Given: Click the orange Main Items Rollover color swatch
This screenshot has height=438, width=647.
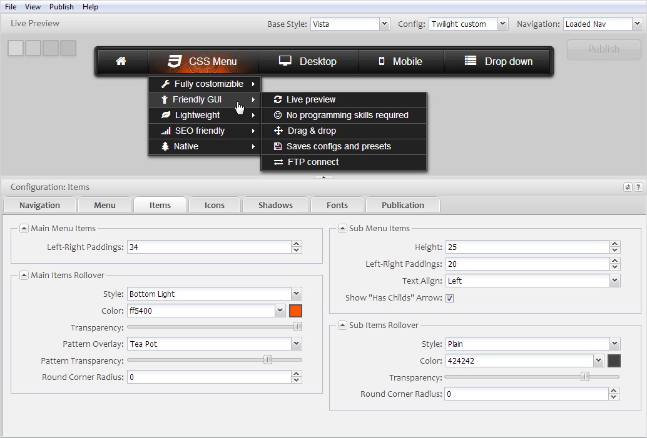Looking at the screenshot, I should pyautogui.click(x=295, y=311).
